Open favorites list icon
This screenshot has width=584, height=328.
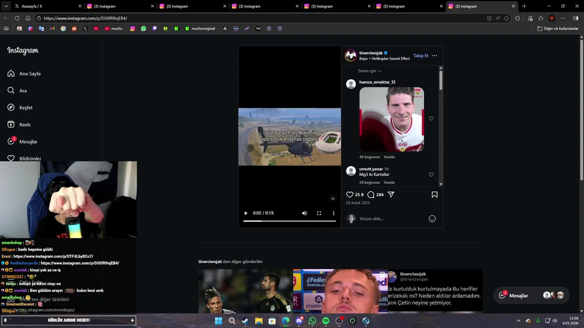541,18
